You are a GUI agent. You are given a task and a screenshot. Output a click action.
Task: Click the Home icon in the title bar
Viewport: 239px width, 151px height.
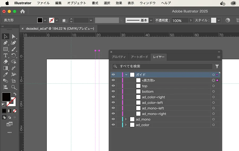coord(23,11)
